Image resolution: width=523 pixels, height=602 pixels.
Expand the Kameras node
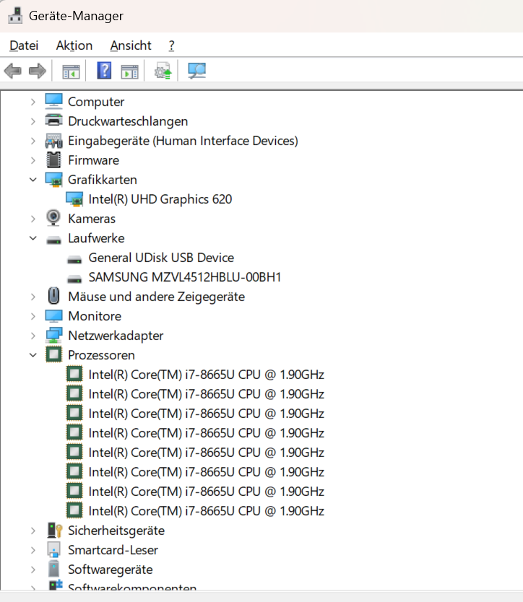coord(33,219)
